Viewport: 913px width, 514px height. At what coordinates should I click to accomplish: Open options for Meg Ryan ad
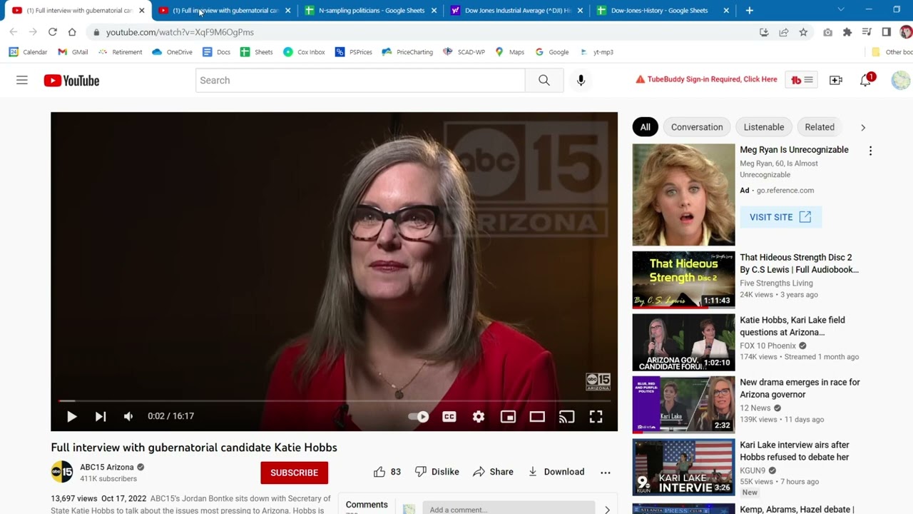pos(870,151)
